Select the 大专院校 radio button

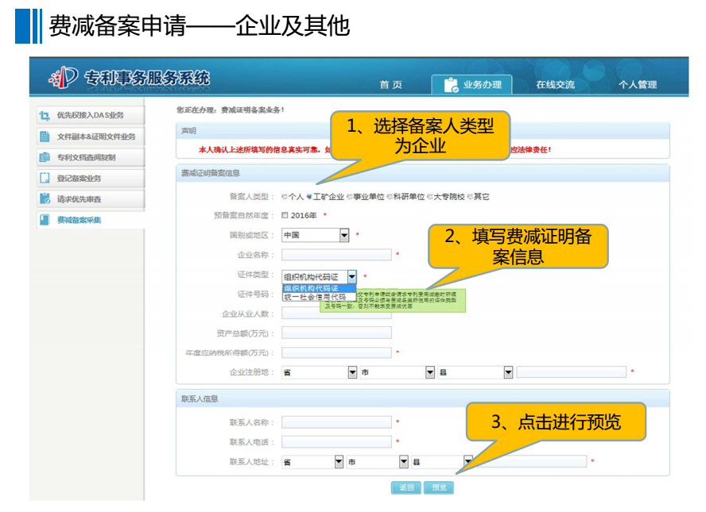click(429, 196)
